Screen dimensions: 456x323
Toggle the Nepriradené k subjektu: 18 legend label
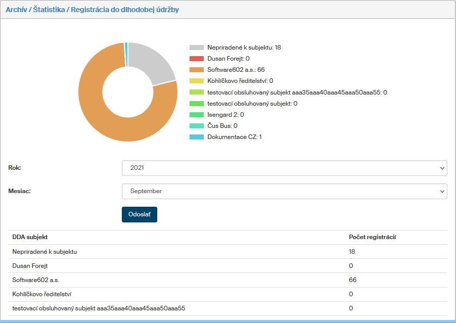[244, 48]
